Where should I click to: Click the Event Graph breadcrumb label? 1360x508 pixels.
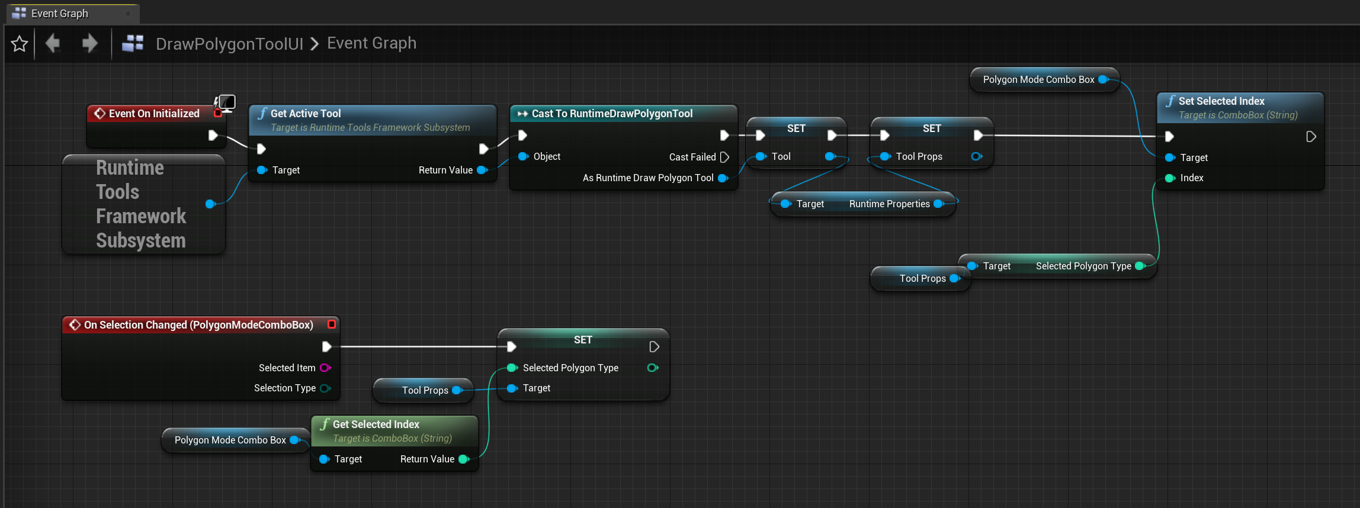coord(371,43)
